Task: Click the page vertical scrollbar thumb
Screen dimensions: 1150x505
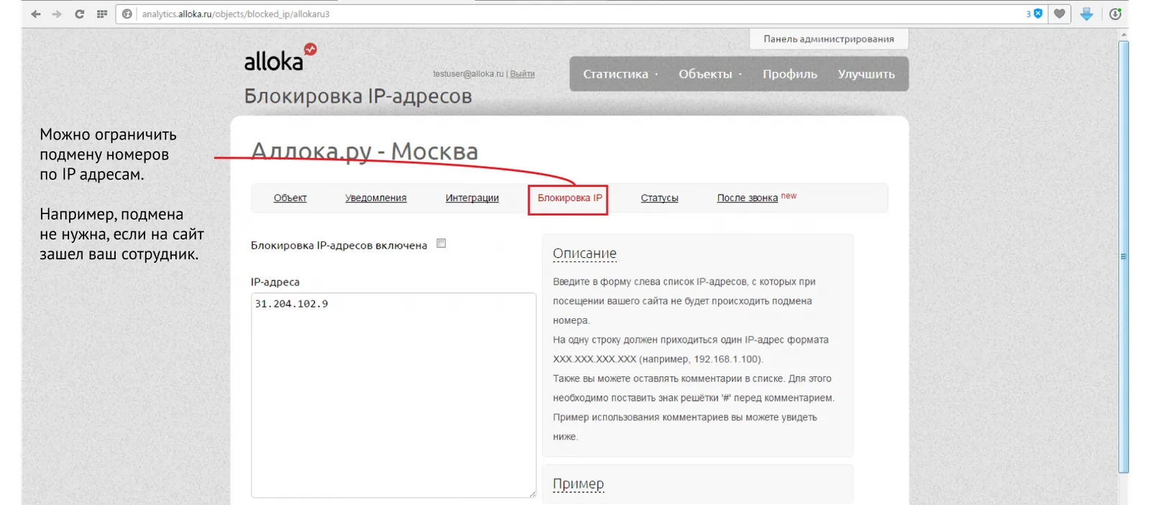Action: (1123, 256)
